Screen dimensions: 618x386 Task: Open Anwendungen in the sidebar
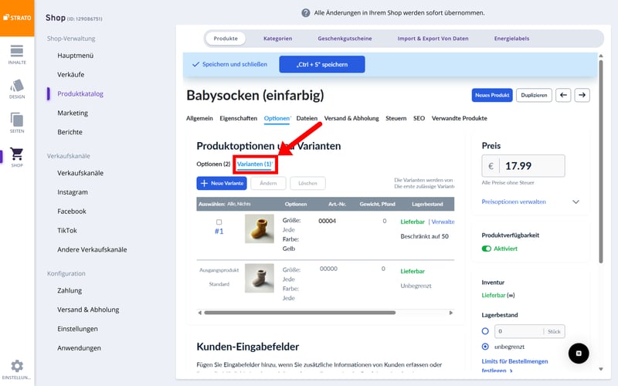[x=79, y=348]
